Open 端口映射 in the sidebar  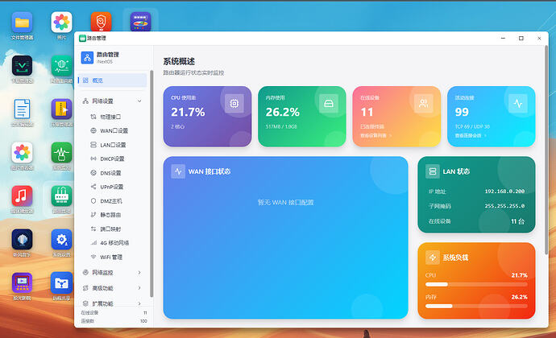tap(112, 229)
